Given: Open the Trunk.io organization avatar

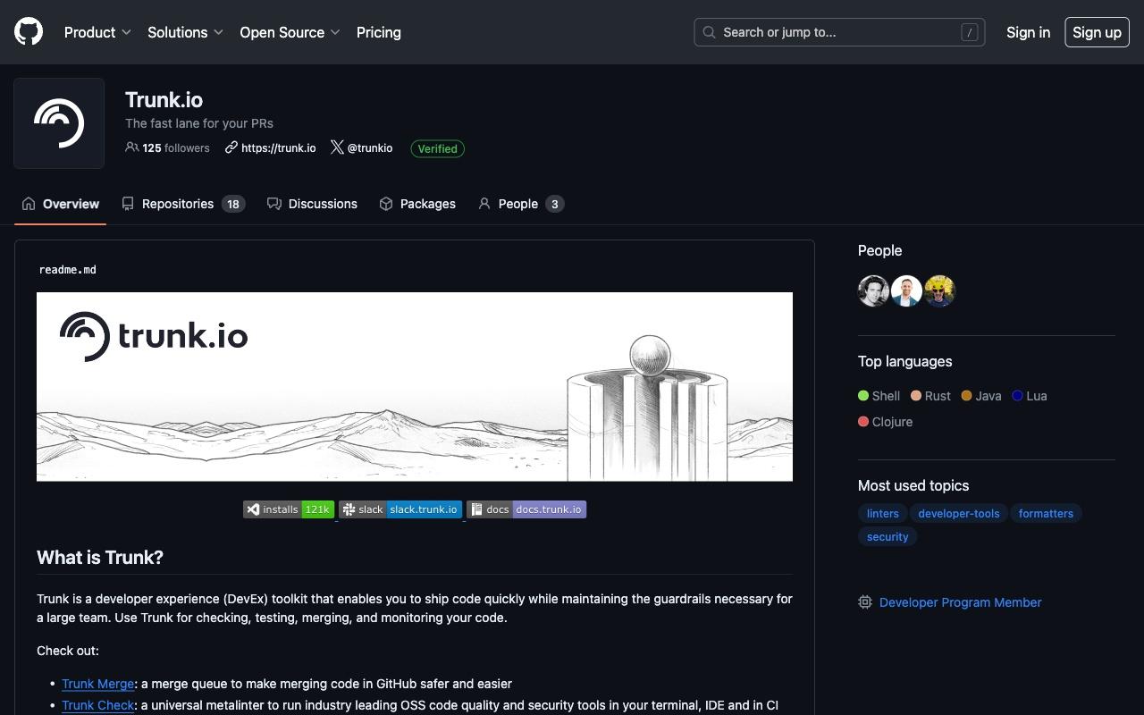Looking at the screenshot, I should click(59, 123).
